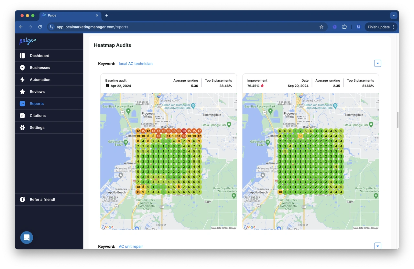Reload the page with refresh icon
The height and width of the screenshot is (269, 414).
point(40,27)
